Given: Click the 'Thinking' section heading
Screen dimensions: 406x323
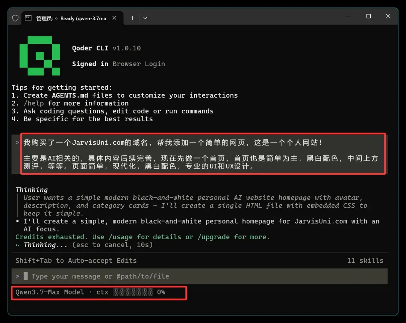Looking at the screenshot, I should click(32, 190).
